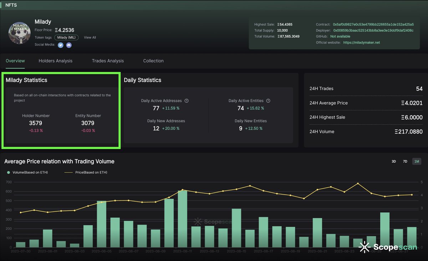Click the 24H Trades value 54
The width and height of the screenshot is (428, 261).
pos(419,89)
